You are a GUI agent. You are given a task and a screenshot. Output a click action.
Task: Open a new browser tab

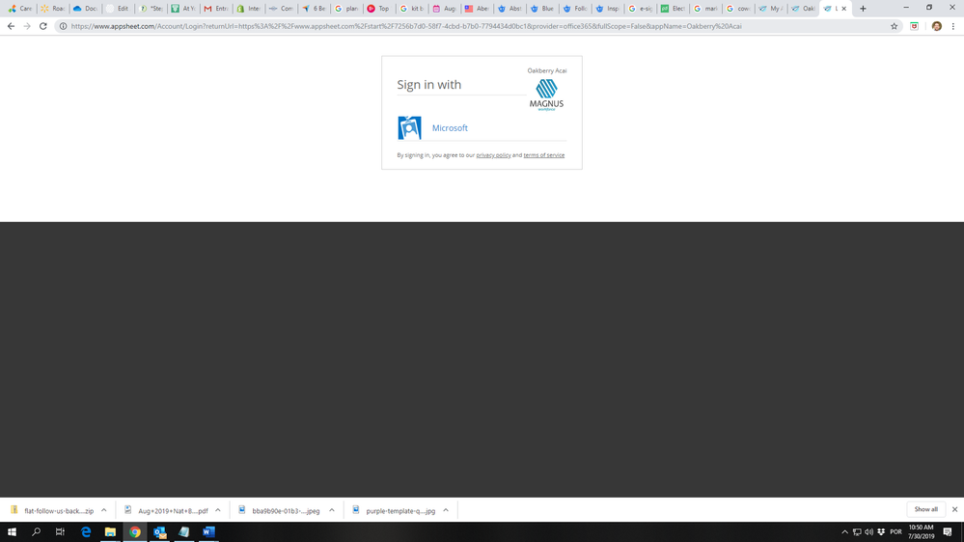tap(863, 9)
